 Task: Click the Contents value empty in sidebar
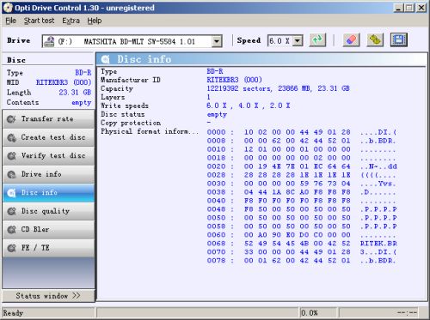(x=82, y=103)
